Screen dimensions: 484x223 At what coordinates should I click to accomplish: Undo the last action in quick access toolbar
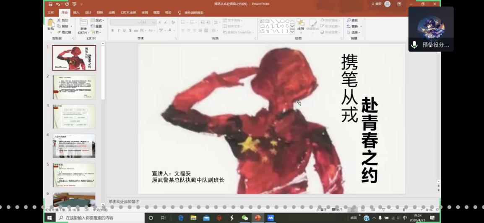point(58,4)
